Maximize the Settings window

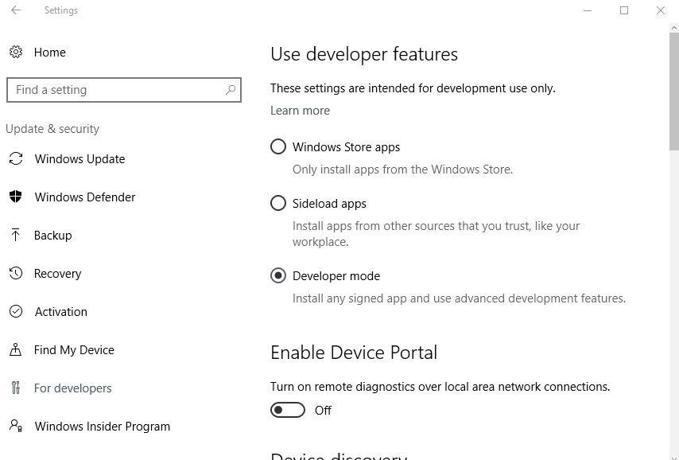click(x=624, y=10)
